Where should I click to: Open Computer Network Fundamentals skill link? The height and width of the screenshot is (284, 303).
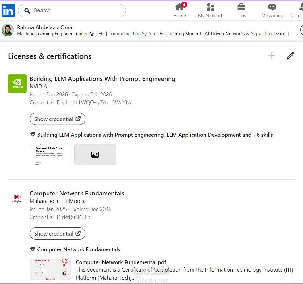click(x=79, y=249)
